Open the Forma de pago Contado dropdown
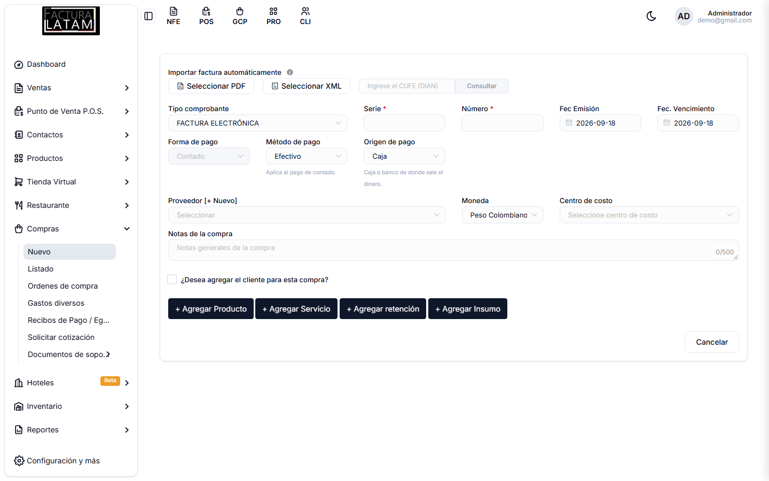 (x=209, y=156)
